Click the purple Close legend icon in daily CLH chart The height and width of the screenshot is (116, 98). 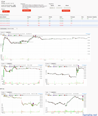54,95
